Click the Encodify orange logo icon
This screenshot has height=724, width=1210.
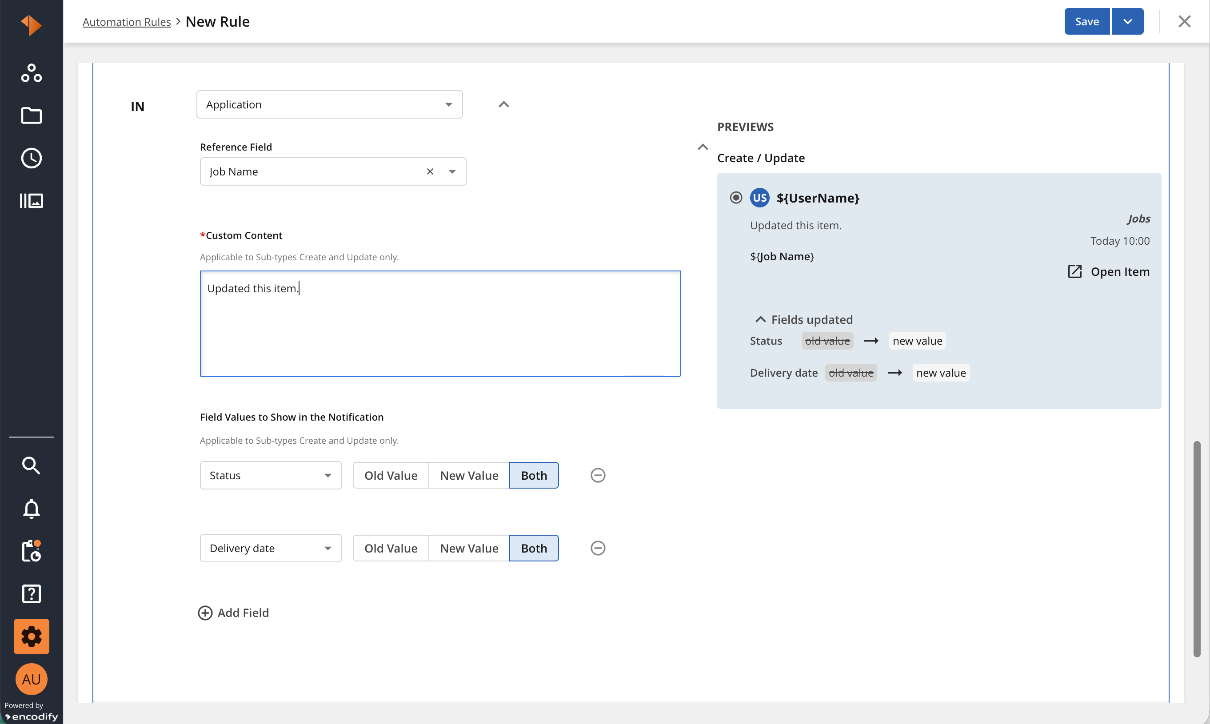pyautogui.click(x=31, y=24)
